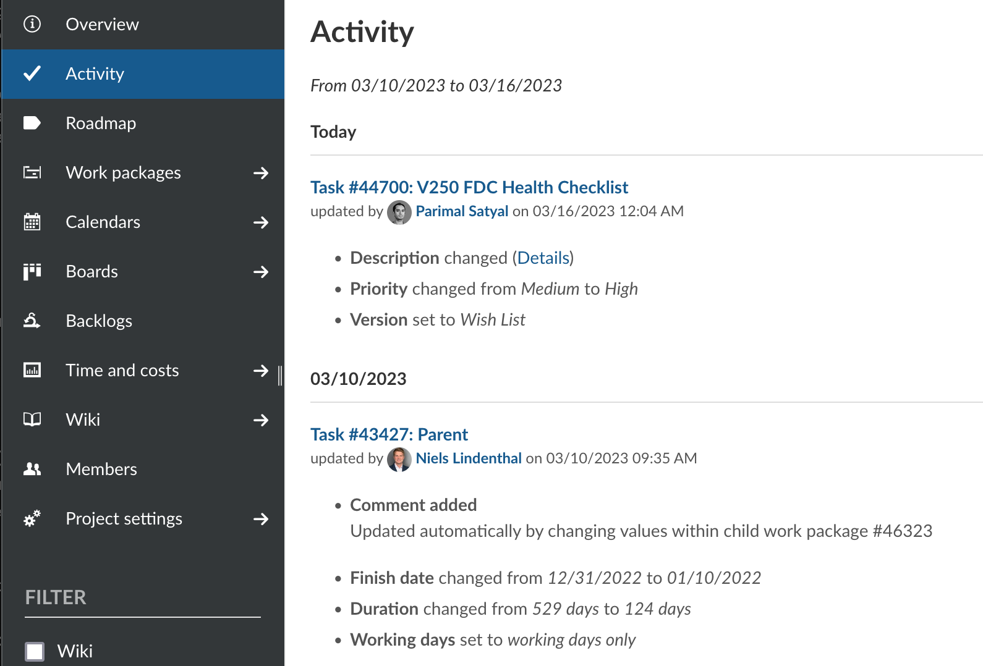Open the Time and costs chart icon
The image size is (983, 666).
click(32, 370)
